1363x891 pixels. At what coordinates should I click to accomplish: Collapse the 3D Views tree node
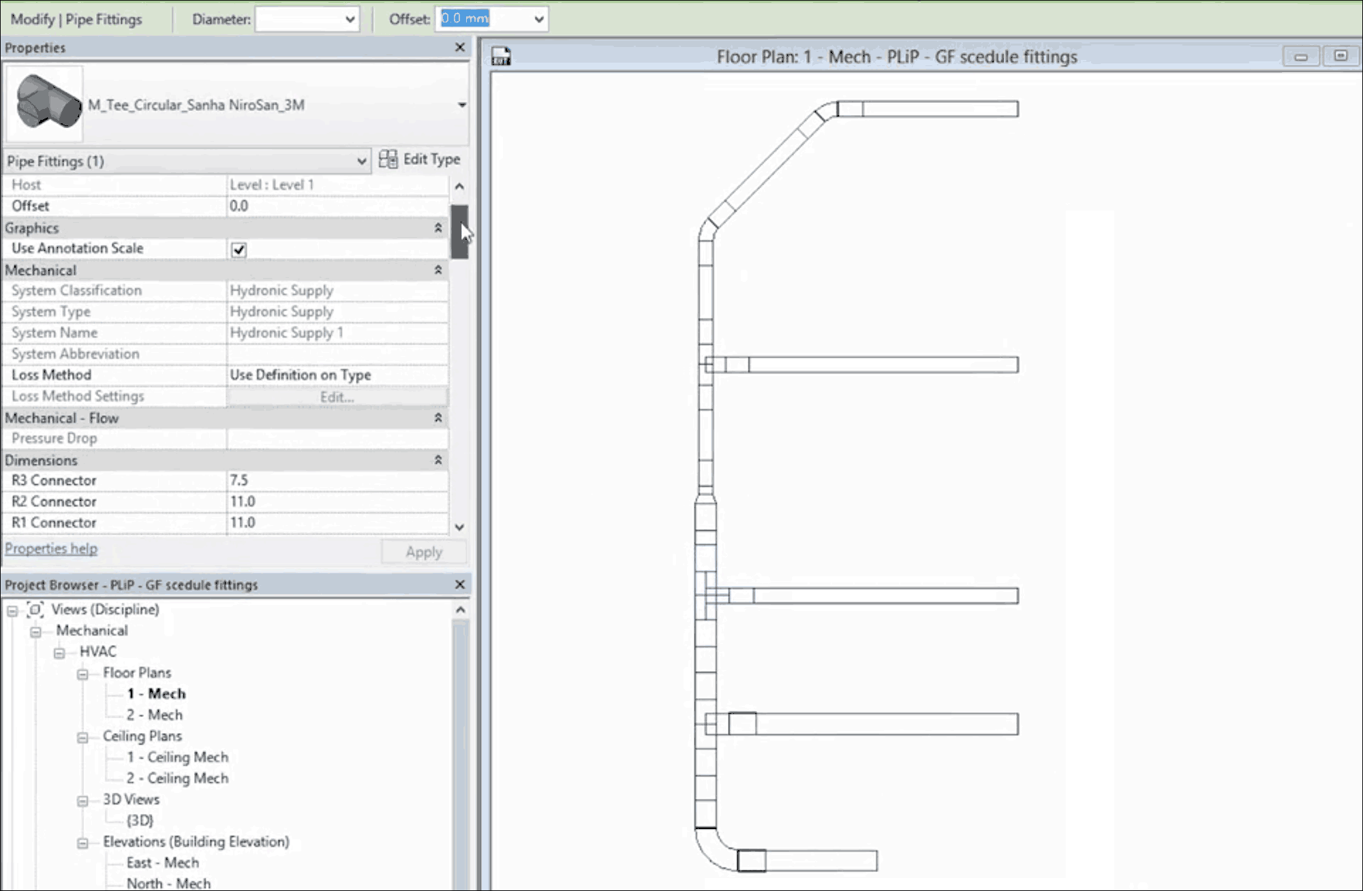82,800
